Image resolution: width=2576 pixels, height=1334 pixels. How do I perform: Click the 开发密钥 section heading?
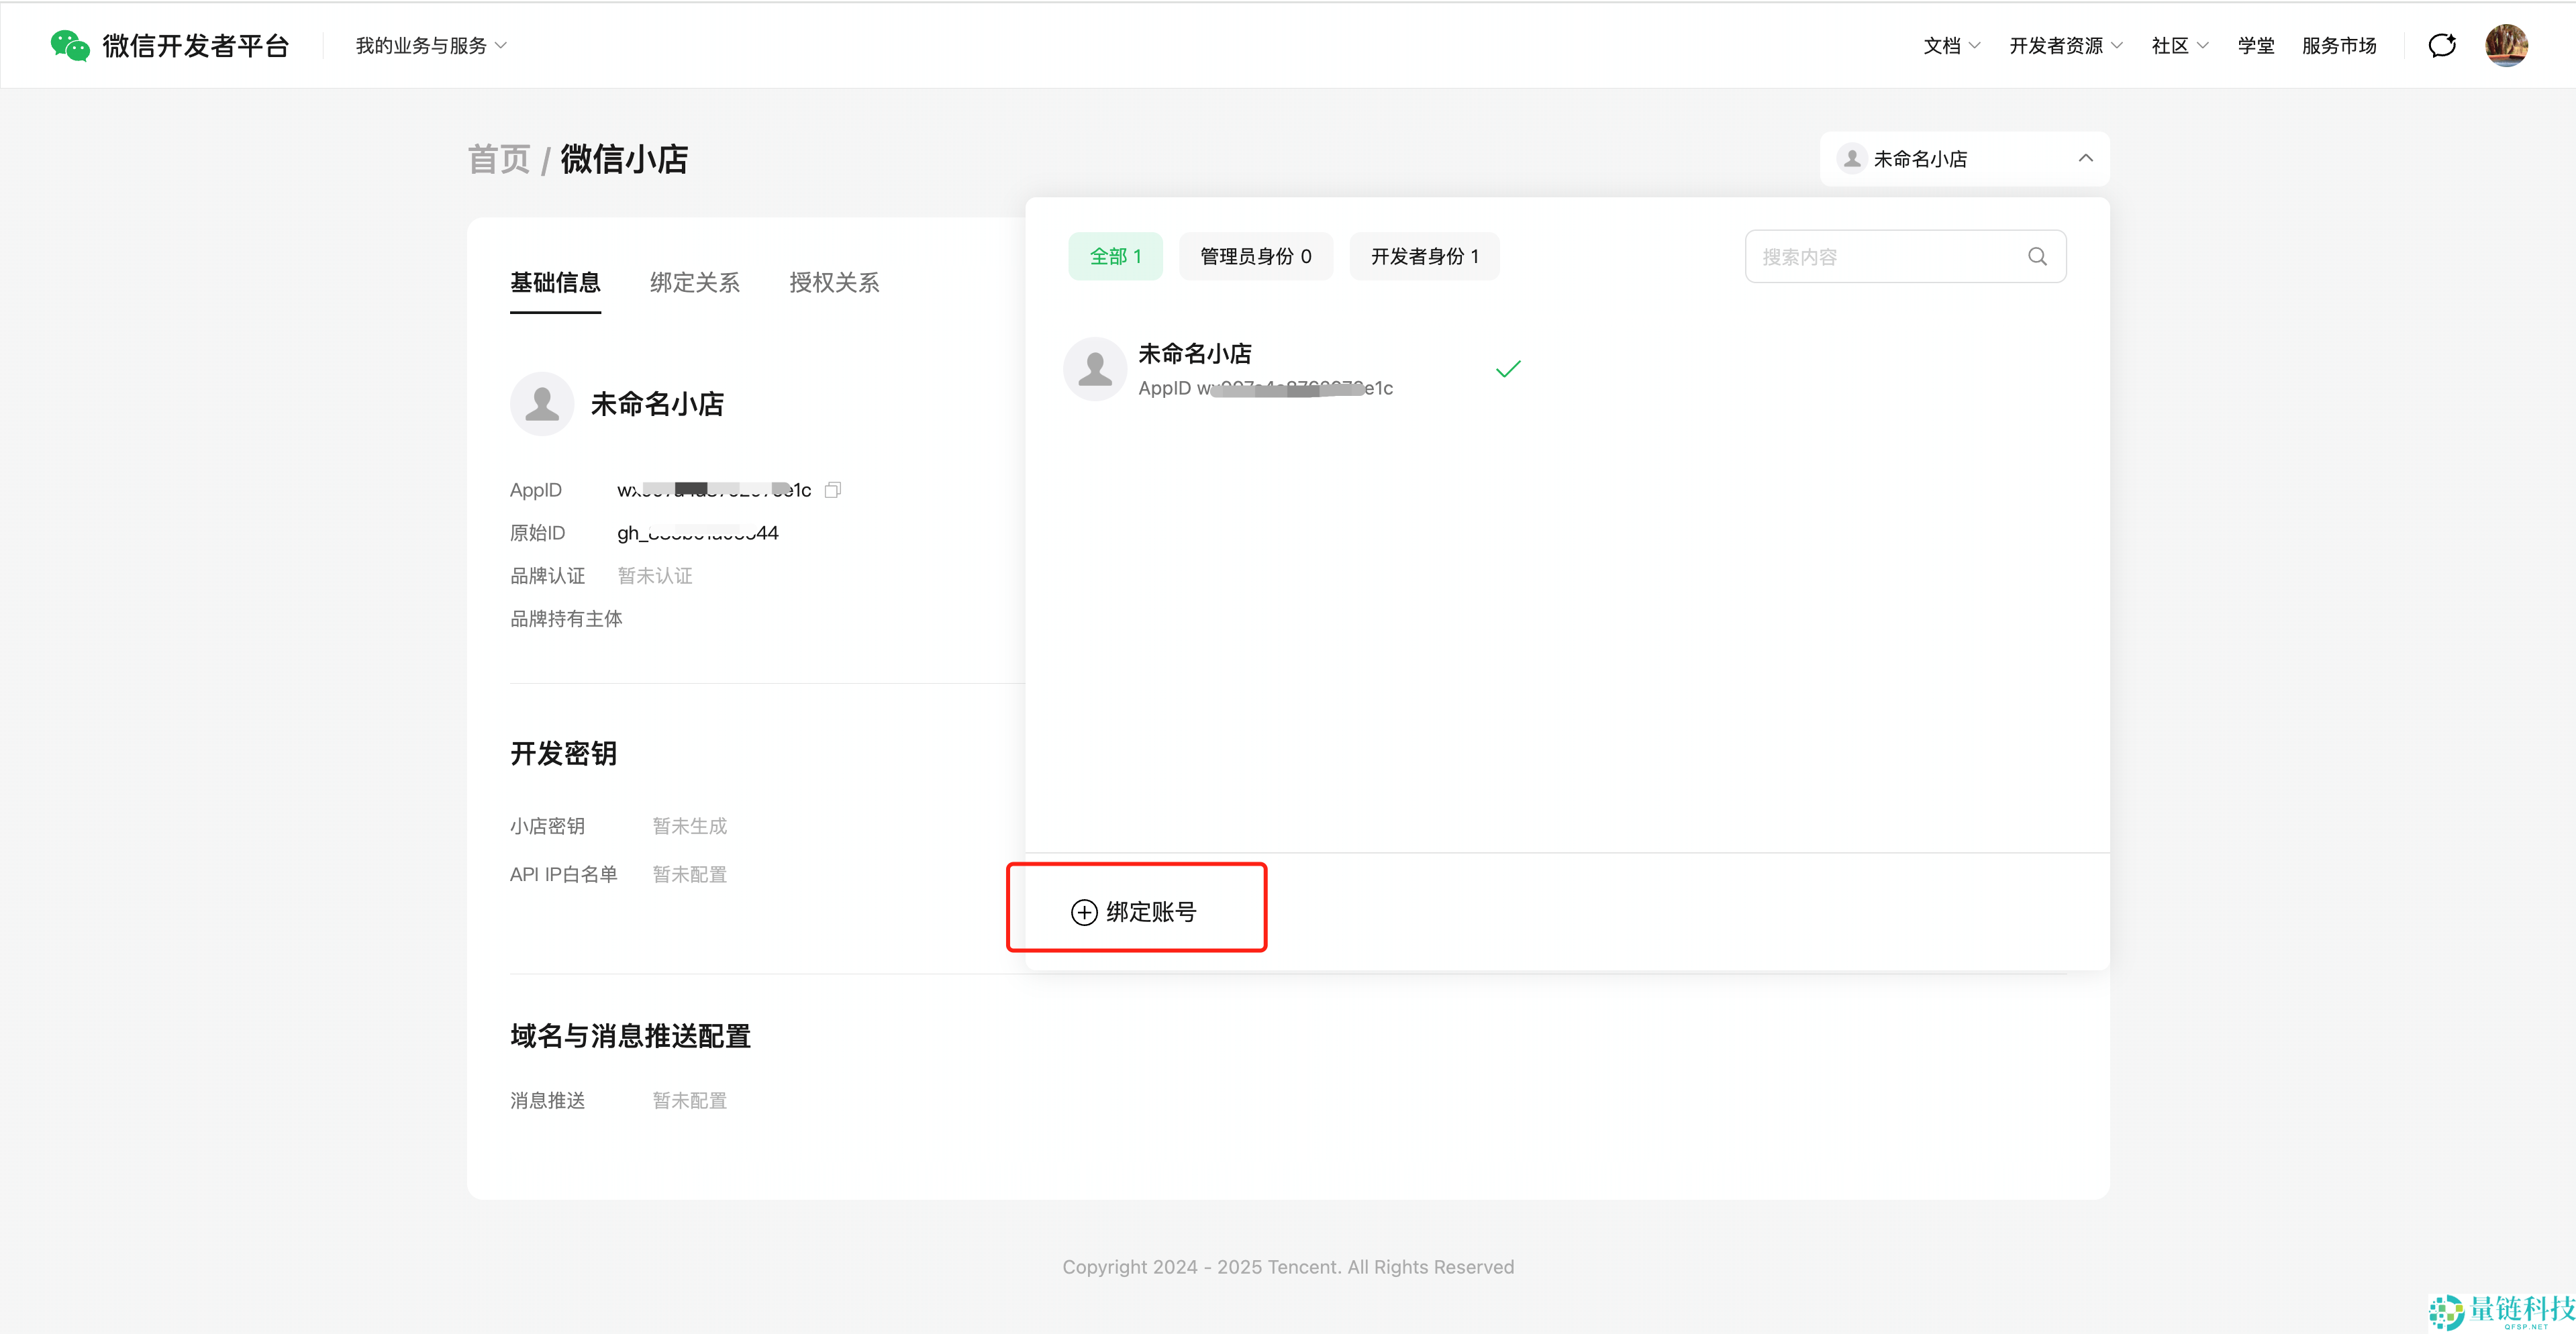[564, 753]
